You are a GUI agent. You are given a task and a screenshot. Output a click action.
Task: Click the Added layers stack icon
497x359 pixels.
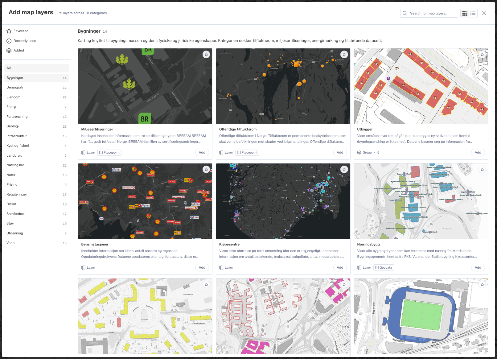pyautogui.click(x=9, y=50)
